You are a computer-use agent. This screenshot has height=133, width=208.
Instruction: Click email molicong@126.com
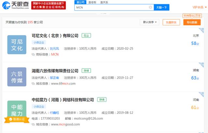click(x=88, y=119)
